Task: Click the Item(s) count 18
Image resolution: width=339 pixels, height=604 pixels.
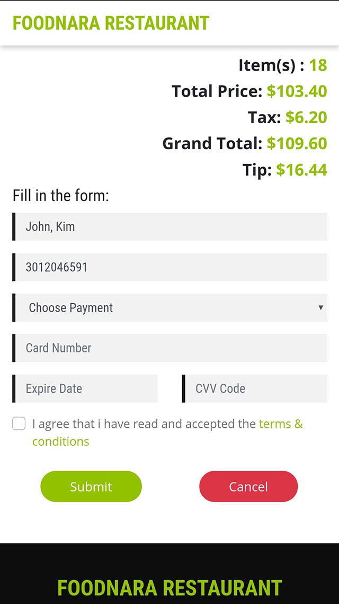Action: point(318,65)
